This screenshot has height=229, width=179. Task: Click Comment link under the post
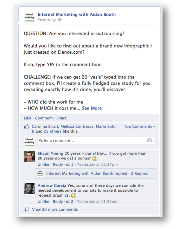(44, 118)
